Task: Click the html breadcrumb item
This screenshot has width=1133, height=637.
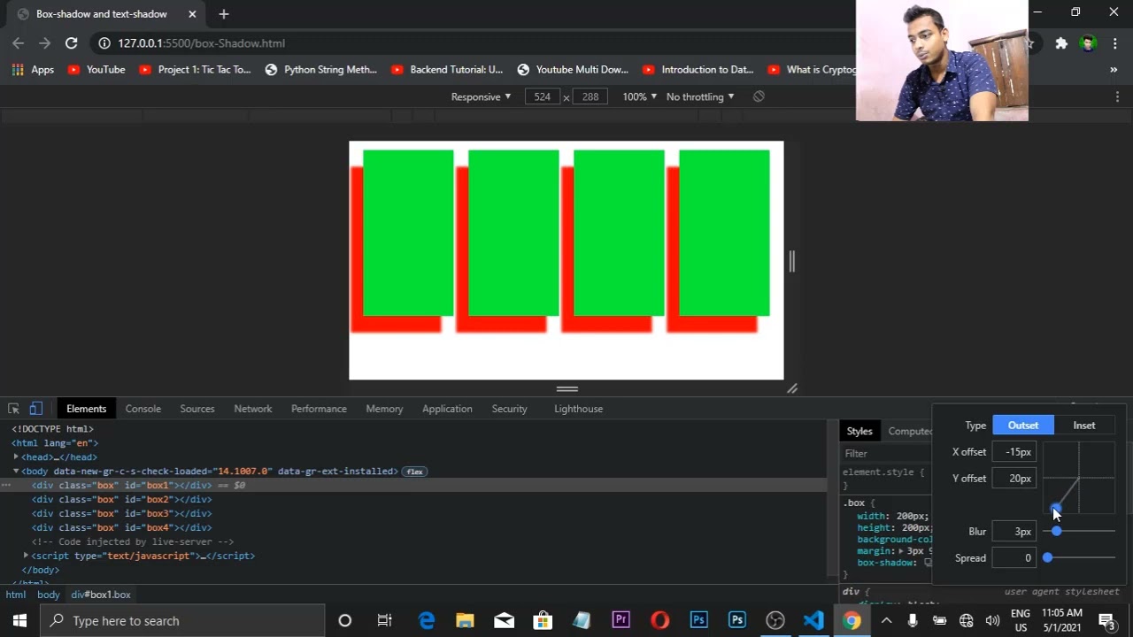Action: tap(16, 595)
